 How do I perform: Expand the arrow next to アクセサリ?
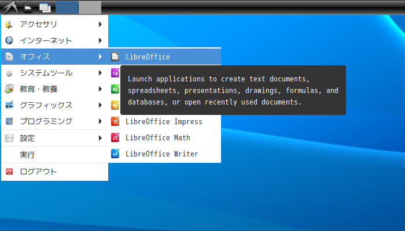coord(100,24)
